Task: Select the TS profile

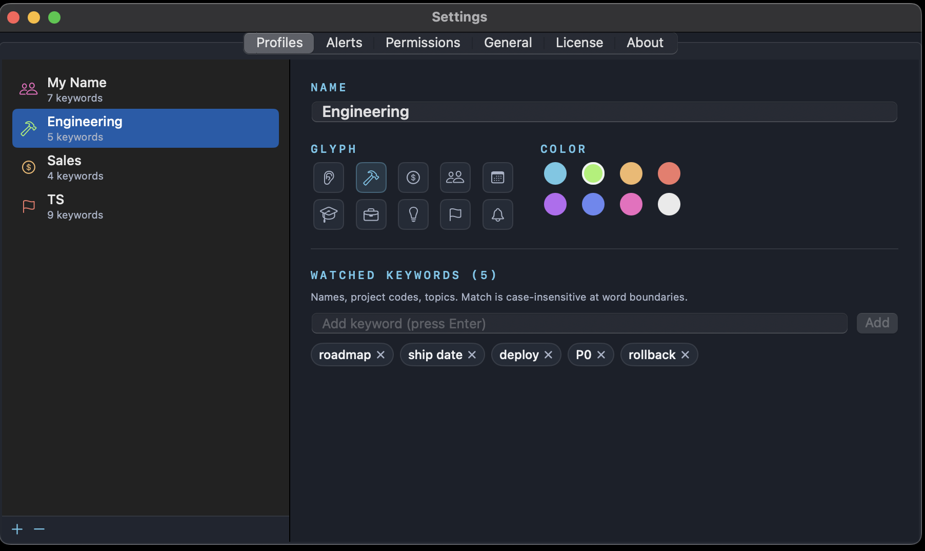Action: (146, 206)
